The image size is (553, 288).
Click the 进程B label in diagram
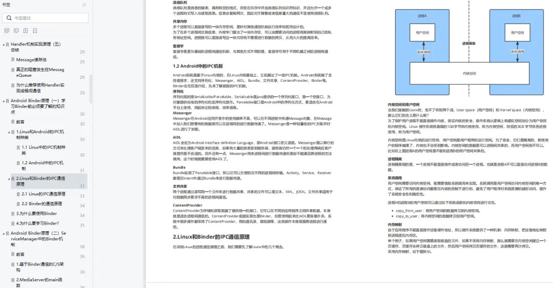coord(516,16)
